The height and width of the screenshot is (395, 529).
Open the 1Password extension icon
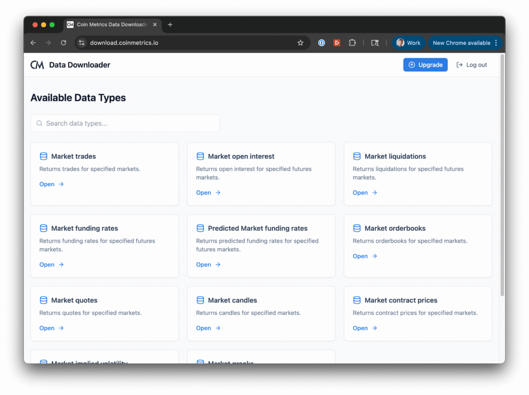pos(321,43)
